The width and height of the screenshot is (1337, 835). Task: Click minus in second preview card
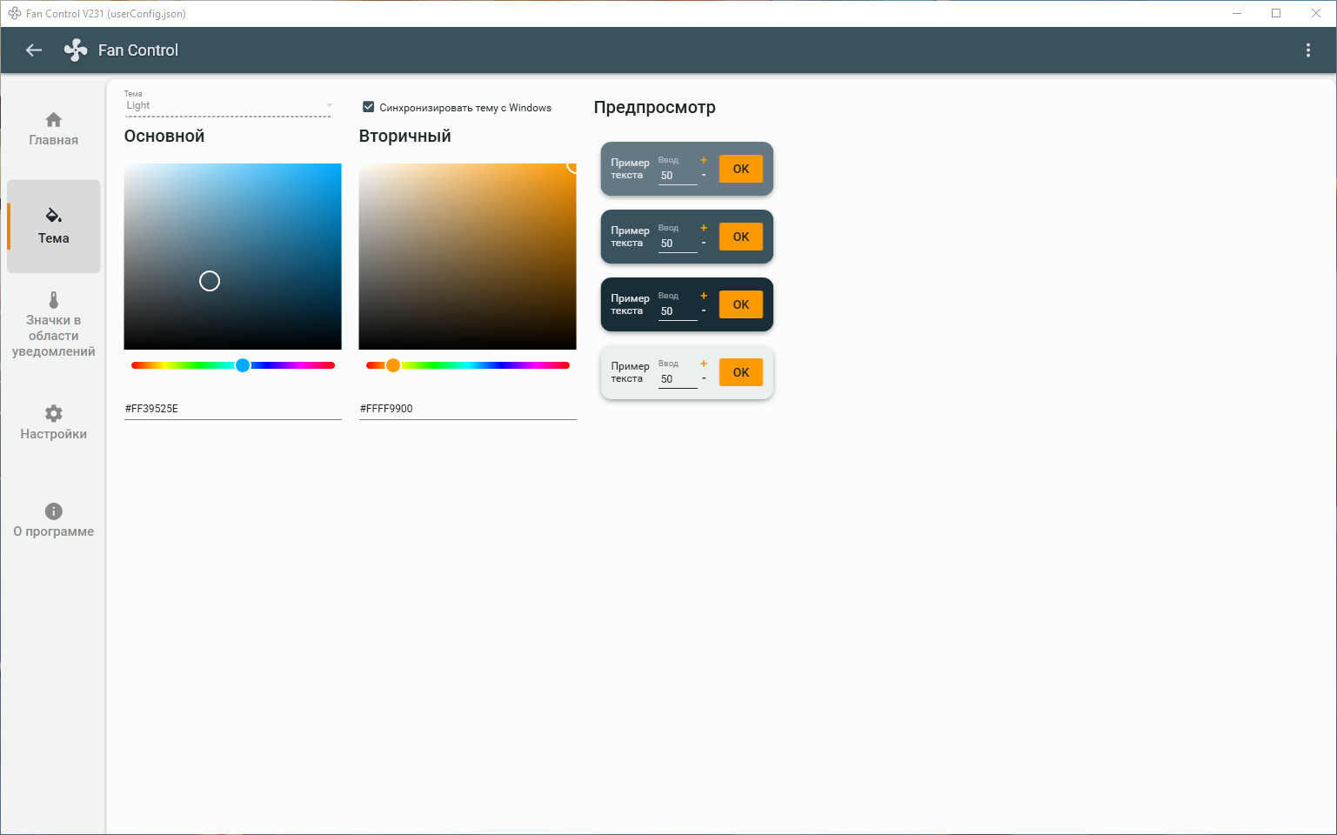click(x=704, y=243)
